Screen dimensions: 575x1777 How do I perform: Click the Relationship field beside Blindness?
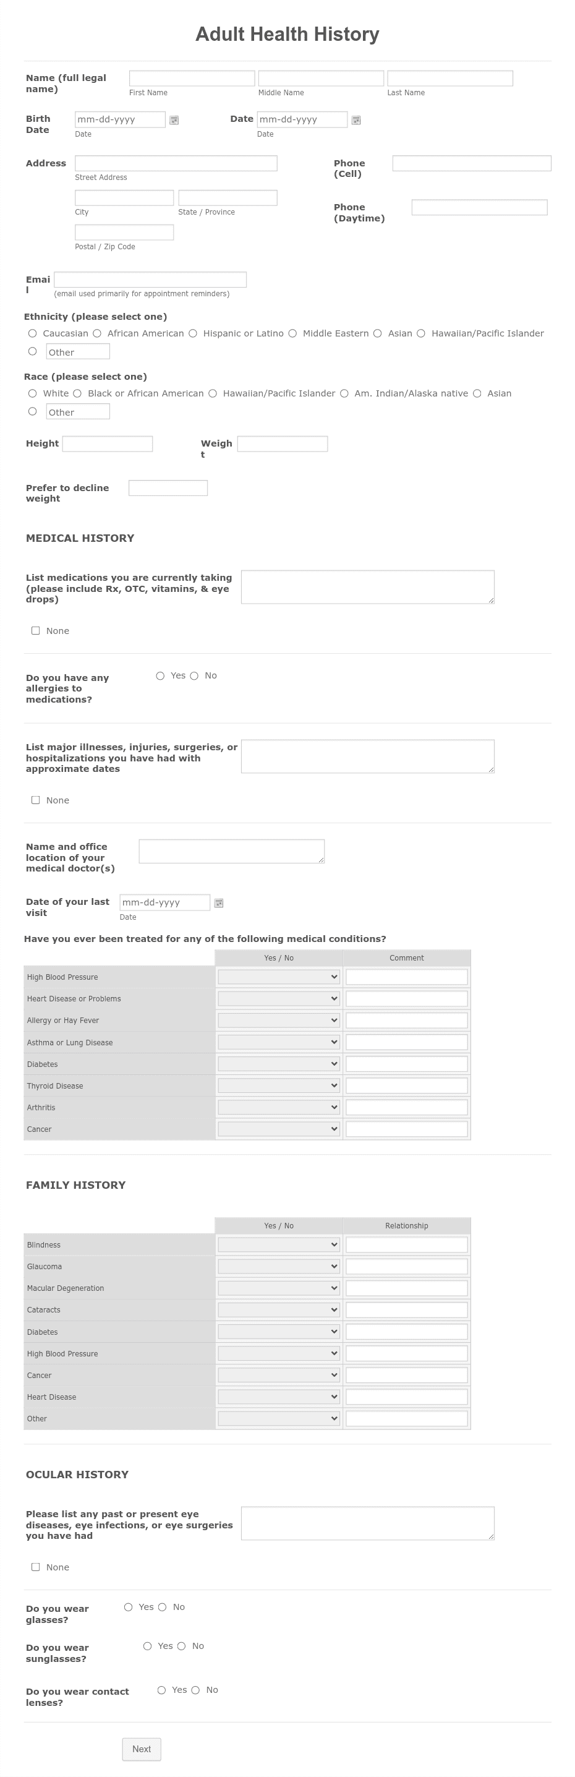(406, 1244)
